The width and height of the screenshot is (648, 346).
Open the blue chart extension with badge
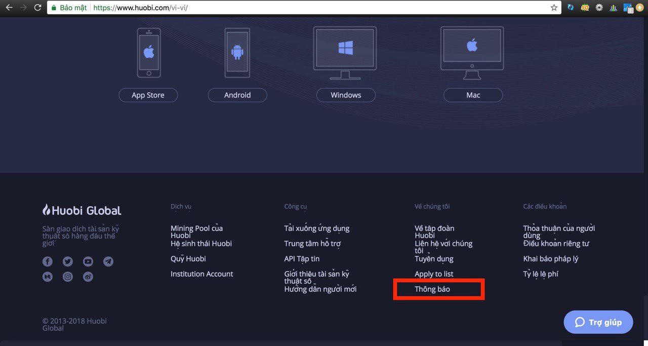coord(628,8)
